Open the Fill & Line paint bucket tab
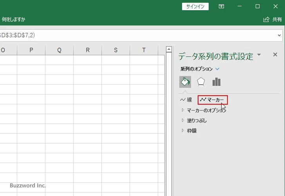The height and width of the screenshot is (196, 285). [185, 82]
